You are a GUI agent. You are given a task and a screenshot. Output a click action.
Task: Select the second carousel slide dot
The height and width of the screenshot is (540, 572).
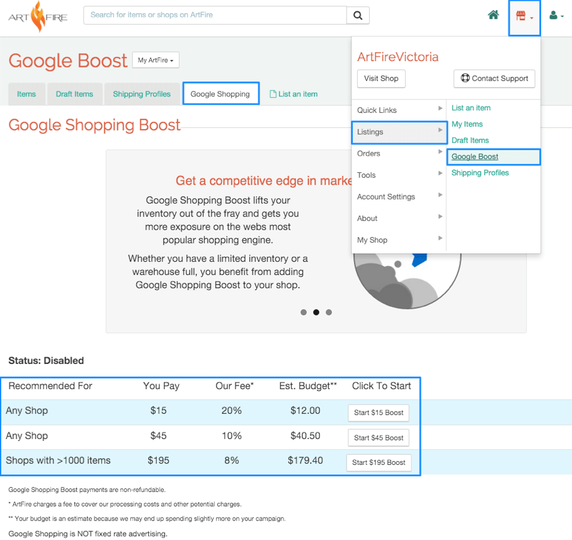tap(316, 312)
